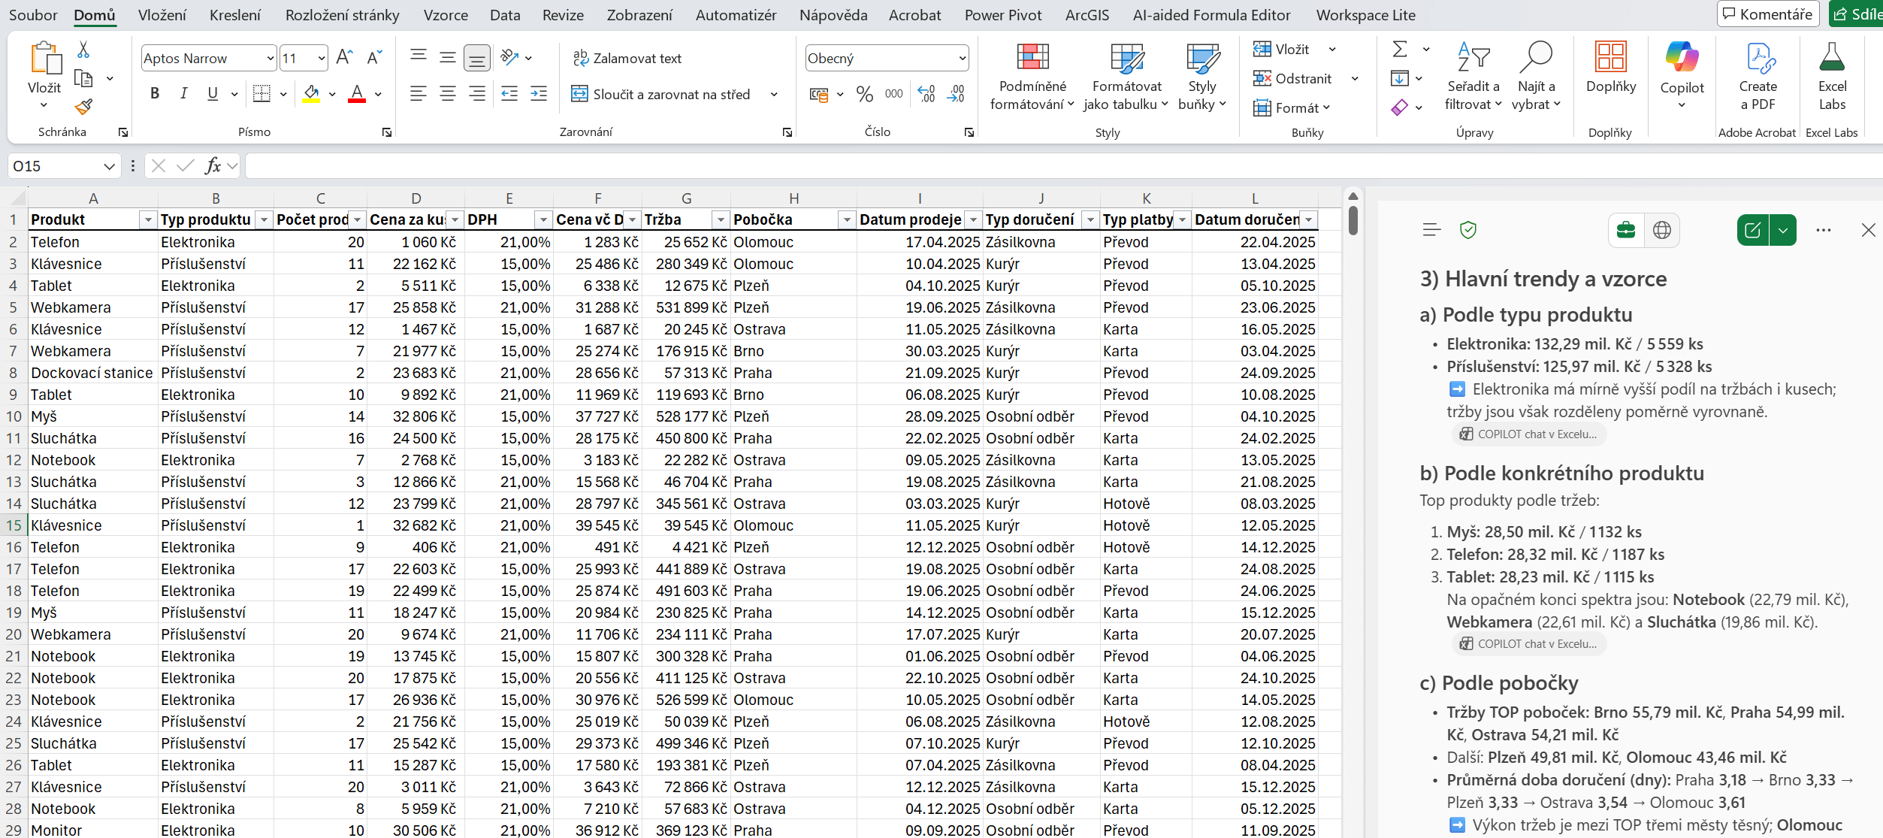Click the AutoSum sigma icon
This screenshot has width=1883, height=838.
point(1399,50)
